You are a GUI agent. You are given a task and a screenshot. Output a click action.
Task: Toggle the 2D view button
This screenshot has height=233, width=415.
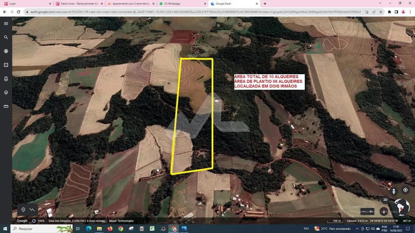click(x=385, y=200)
